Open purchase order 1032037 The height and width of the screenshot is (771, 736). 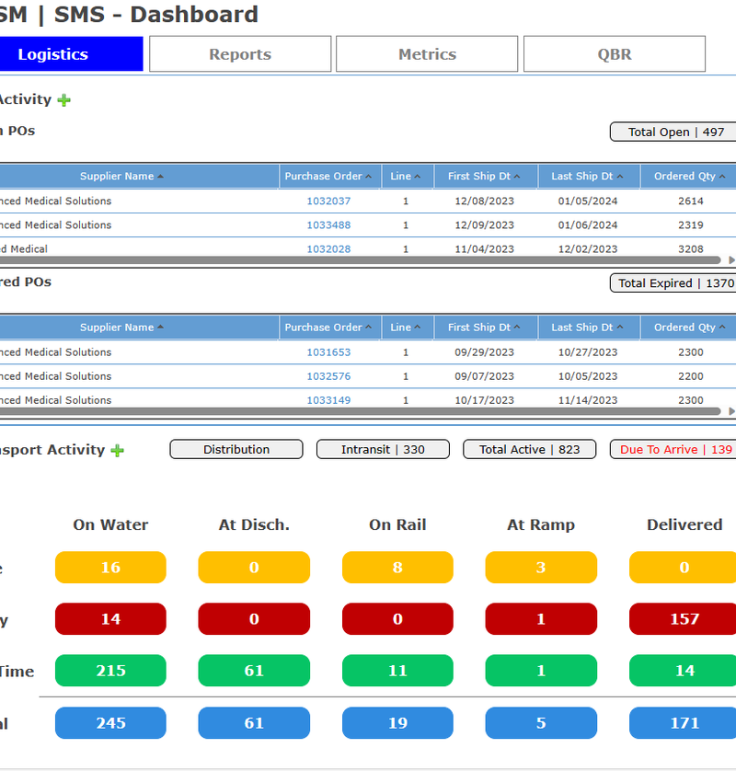pyautogui.click(x=328, y=201)
